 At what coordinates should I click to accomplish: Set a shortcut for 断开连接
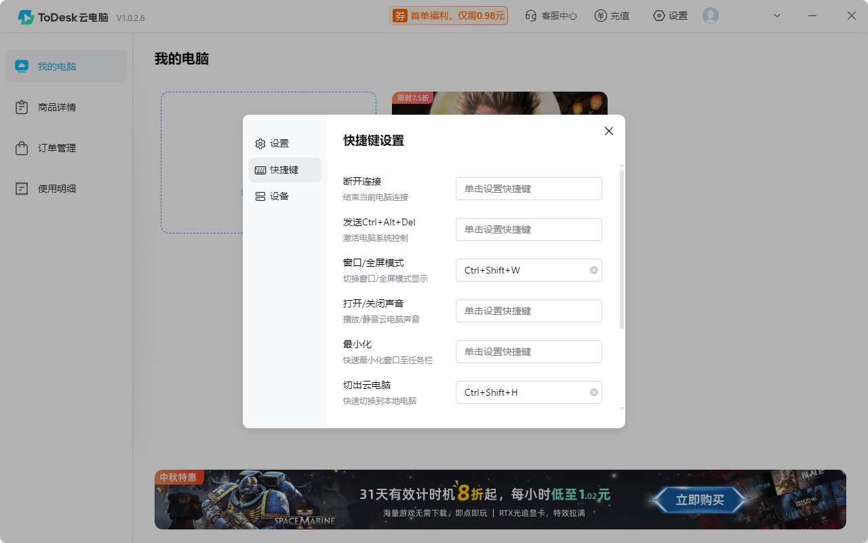tap(528, 188)
